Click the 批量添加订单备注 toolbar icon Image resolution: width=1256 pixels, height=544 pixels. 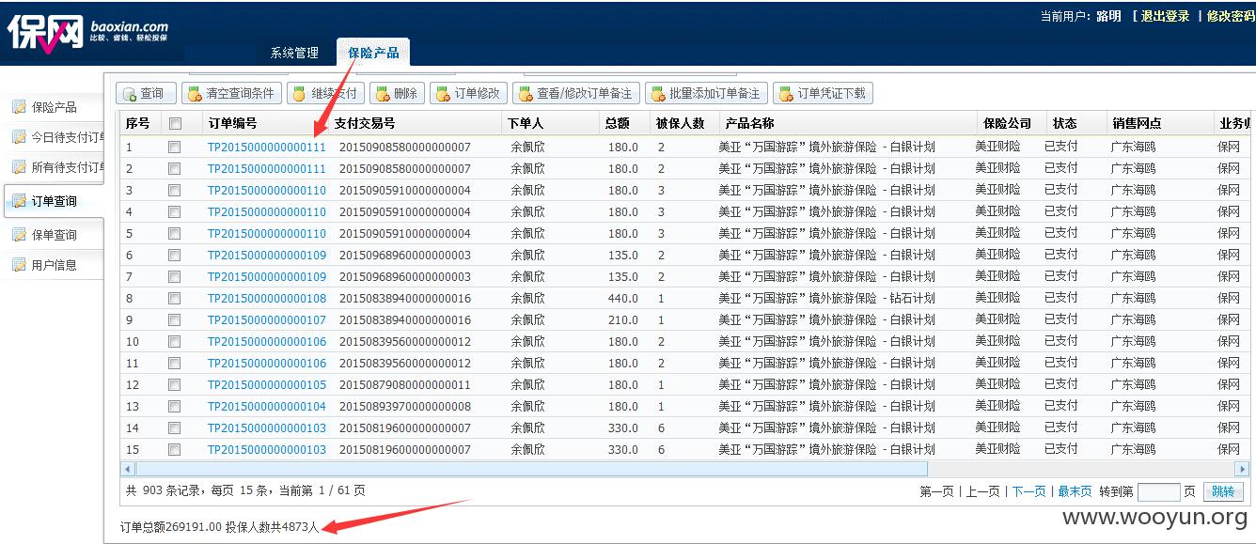[x=658, y=94]
